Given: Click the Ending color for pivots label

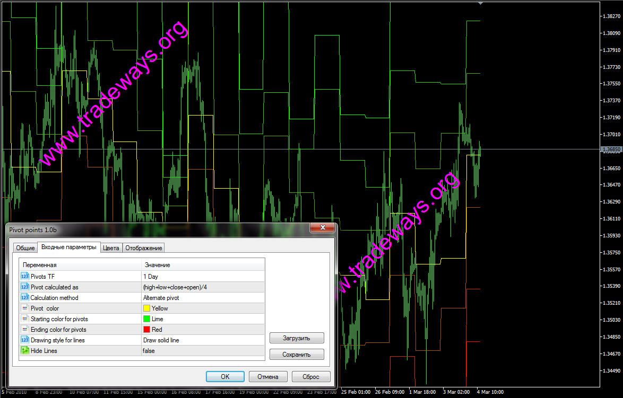Looking at the screenshot, I should click(58, 330).
